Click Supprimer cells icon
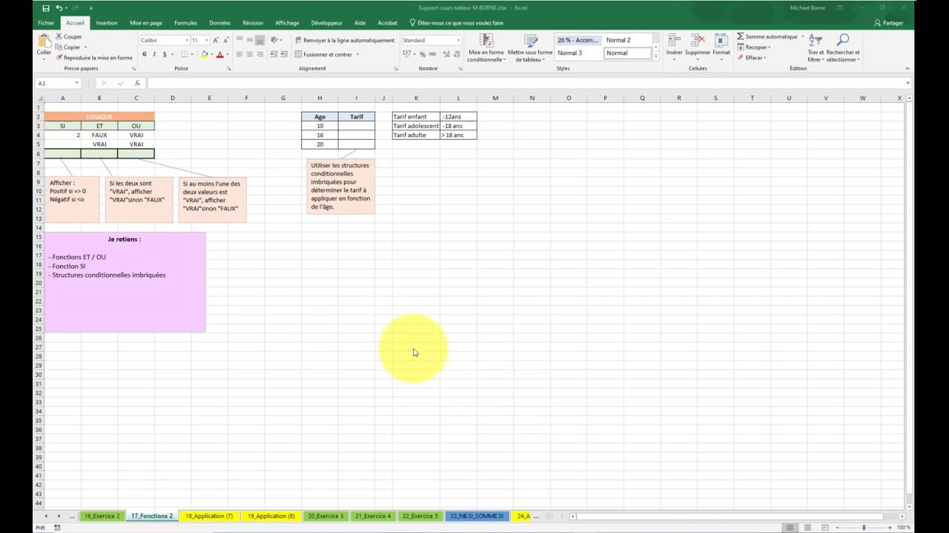Screen dimensions: 949x533 [x=697, y=45]
